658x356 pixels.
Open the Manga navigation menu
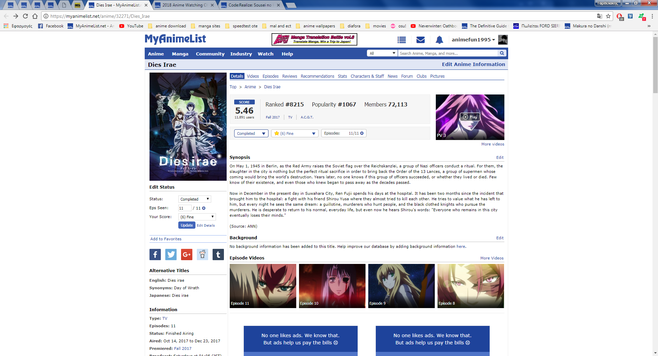pos(180,54)
